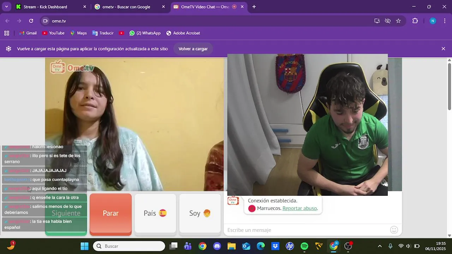Open File Explorer from taskbar
Screen dimensions: 452x254
(231, 246)
